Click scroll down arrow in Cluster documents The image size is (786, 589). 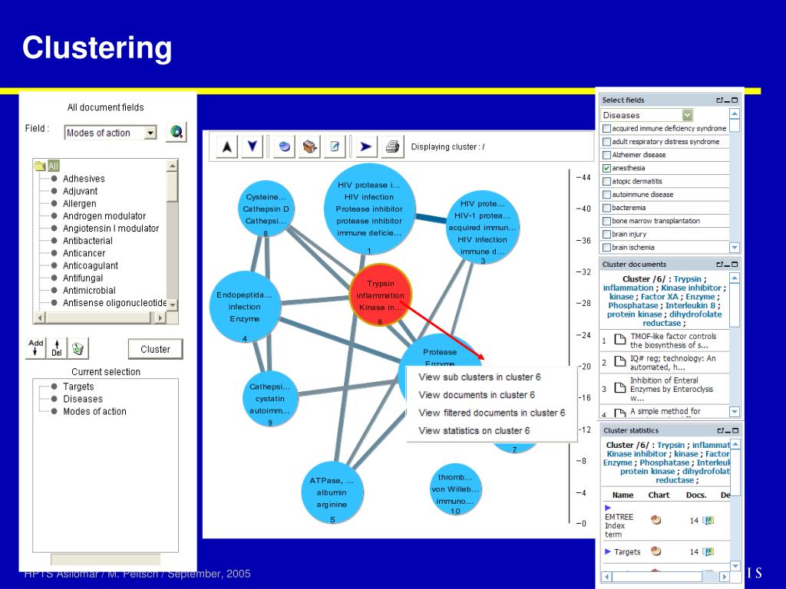735,412
